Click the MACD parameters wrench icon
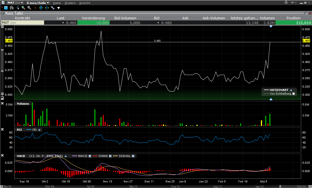312x188 pixels. (x=65, y=156)
